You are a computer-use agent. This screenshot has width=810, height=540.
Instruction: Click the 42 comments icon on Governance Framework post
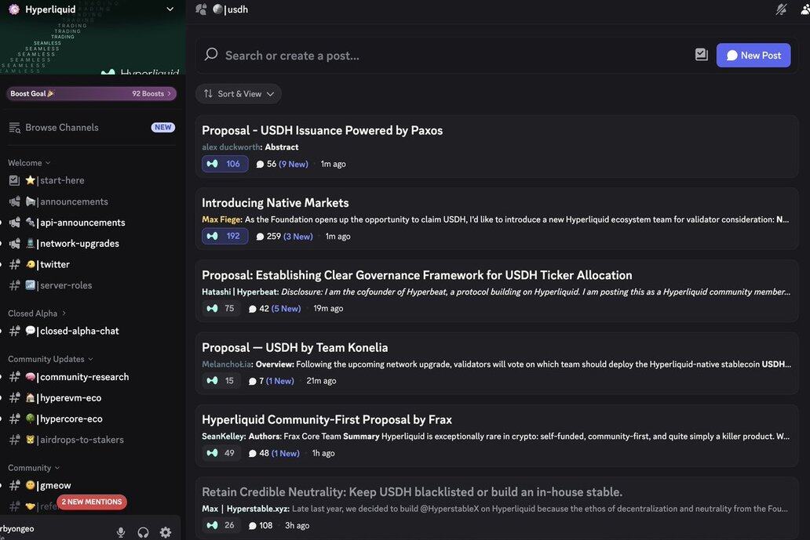(252, 309)
